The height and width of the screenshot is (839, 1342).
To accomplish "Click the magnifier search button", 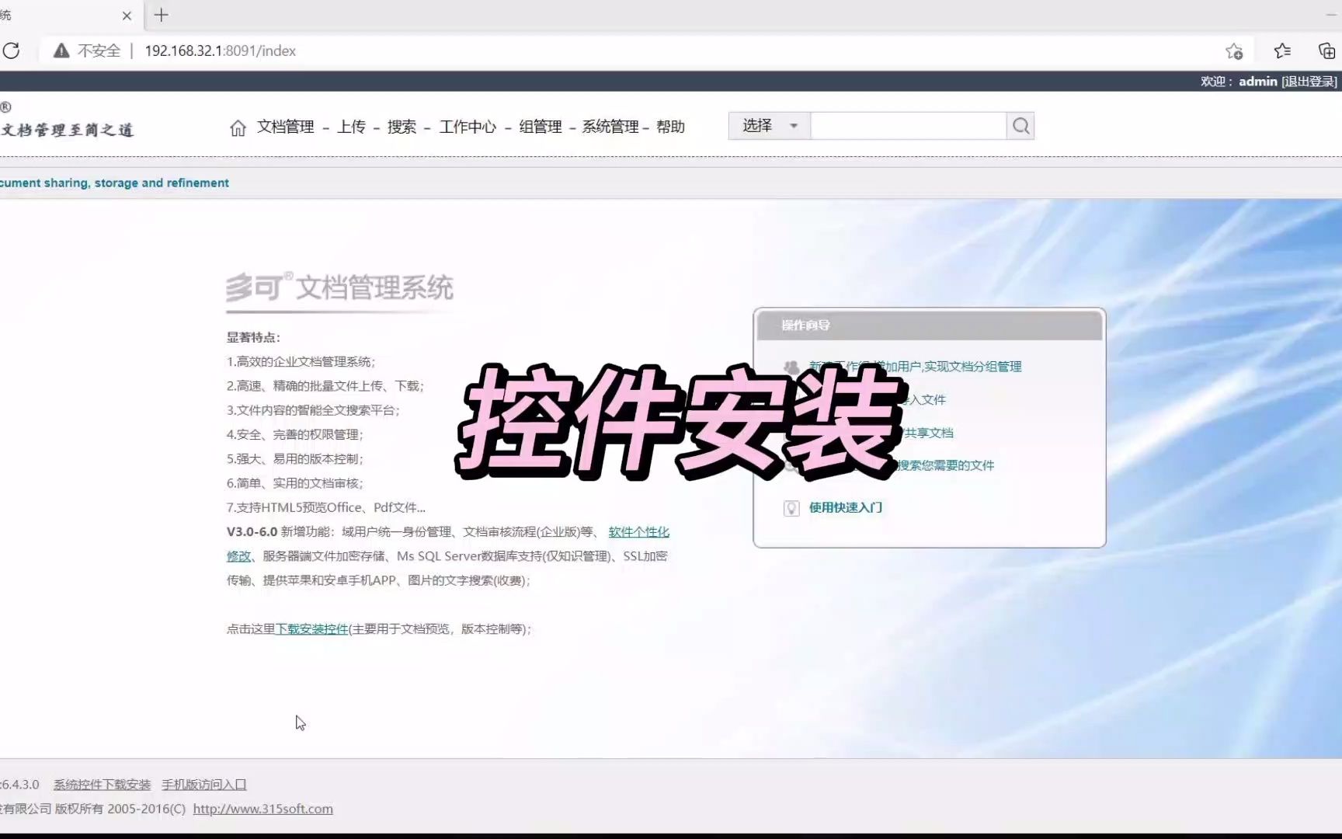I will 1020,126.
